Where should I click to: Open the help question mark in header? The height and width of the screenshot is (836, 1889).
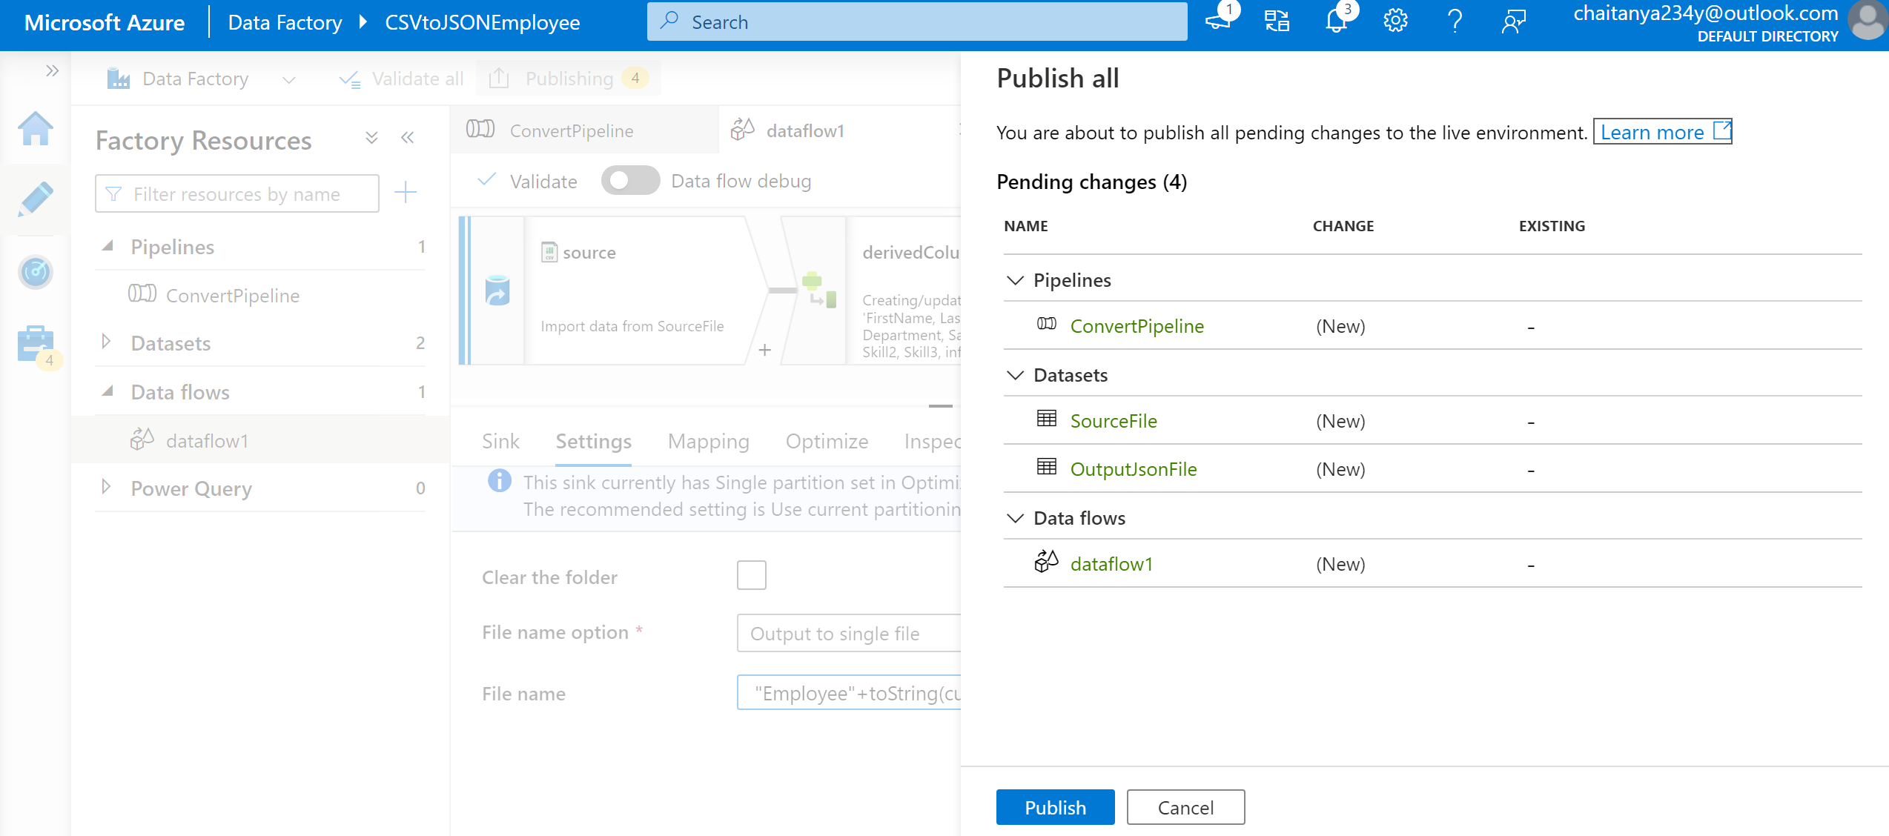(1455, 21)
